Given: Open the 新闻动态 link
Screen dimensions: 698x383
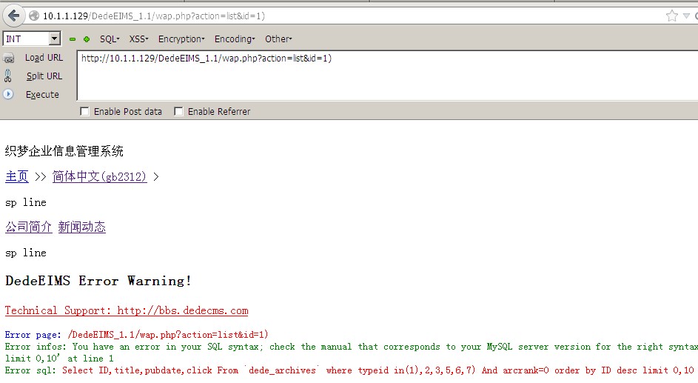Looking at the screenshot, I should click(82, 227).
